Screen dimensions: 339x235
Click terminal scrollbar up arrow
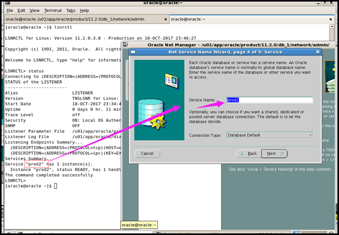coord(332,27)
